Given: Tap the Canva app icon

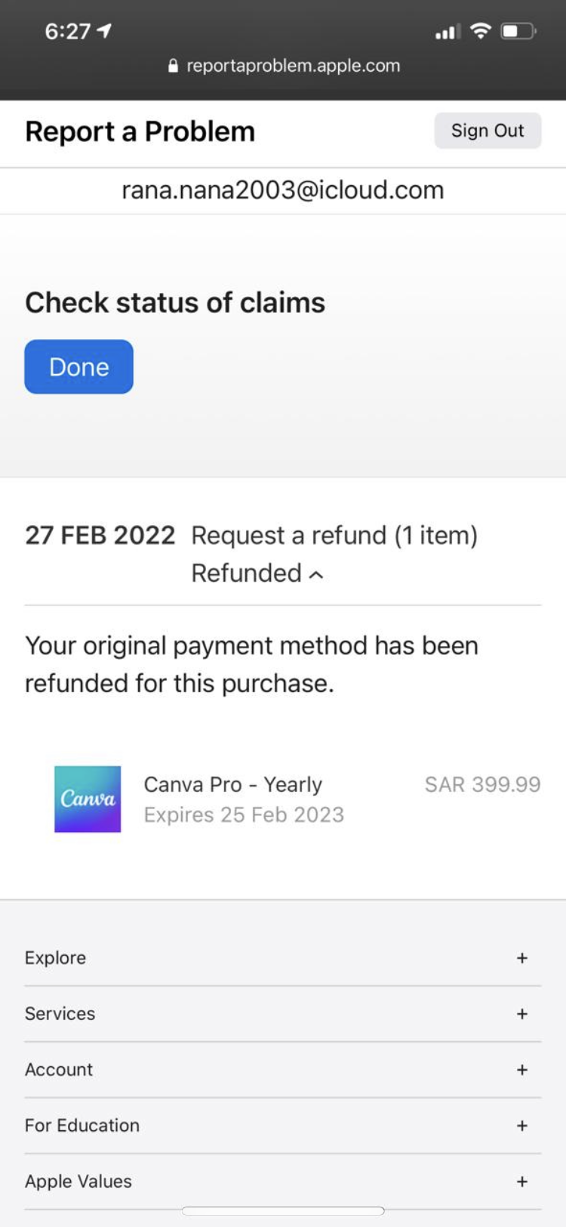Looking at the screenshot, I should point(88,799).
